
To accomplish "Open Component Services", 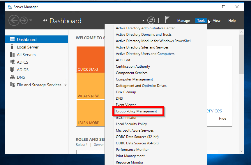I will point(132,73).
